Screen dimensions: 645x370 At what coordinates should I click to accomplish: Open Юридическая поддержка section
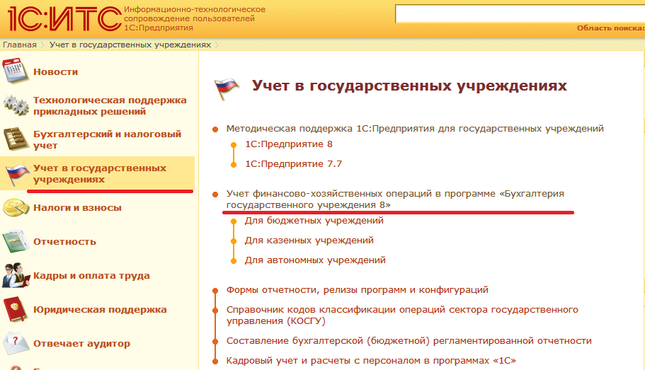point(100,310)
